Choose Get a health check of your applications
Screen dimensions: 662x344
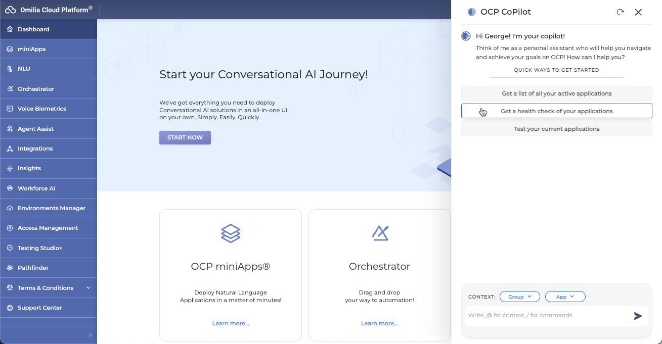[x=556, y=111]
